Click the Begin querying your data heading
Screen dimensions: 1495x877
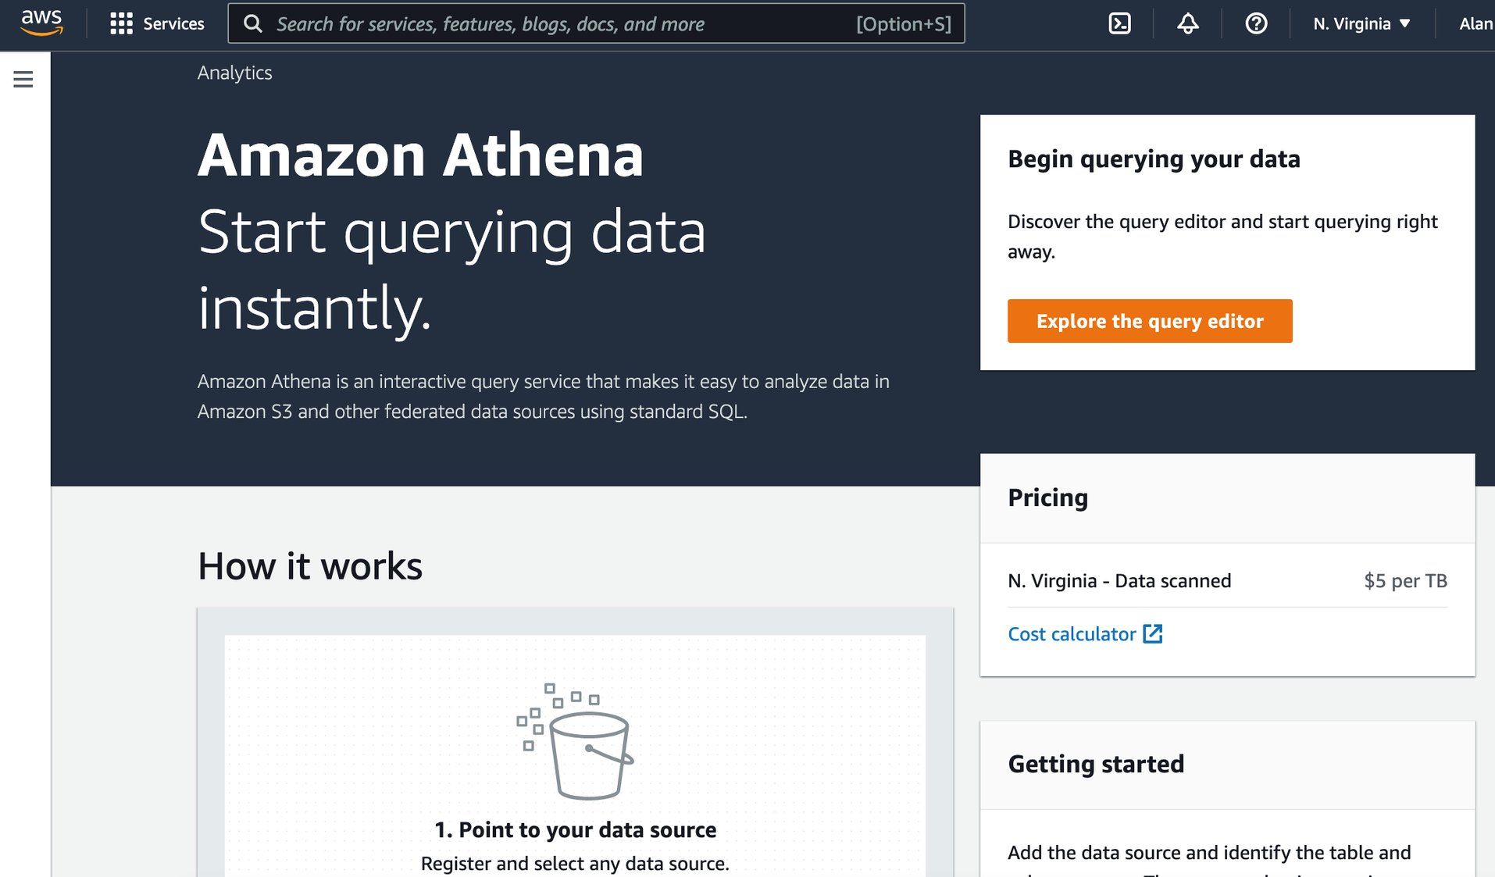point(1154,159)
